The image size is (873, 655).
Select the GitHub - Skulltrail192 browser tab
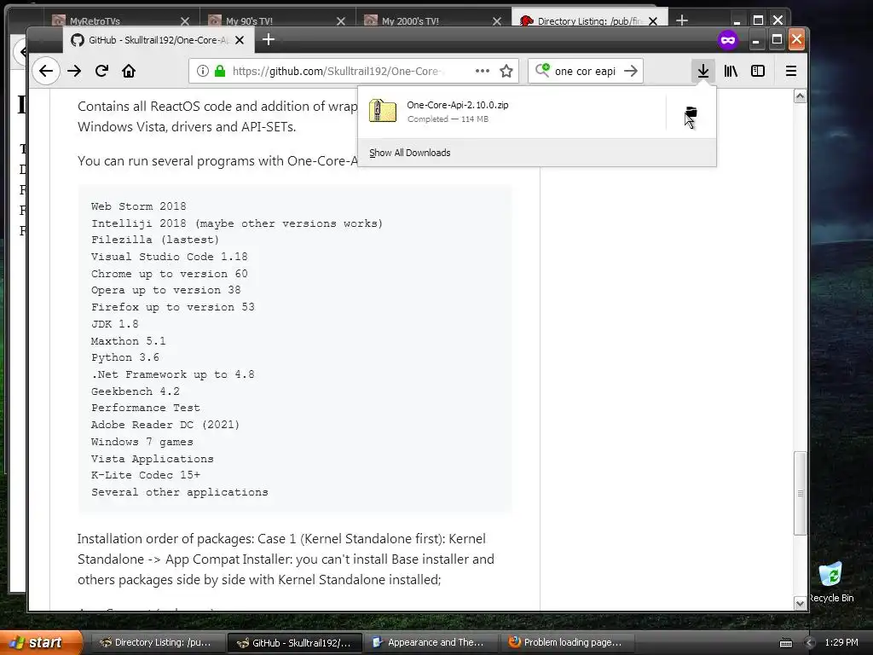[159, 40]
